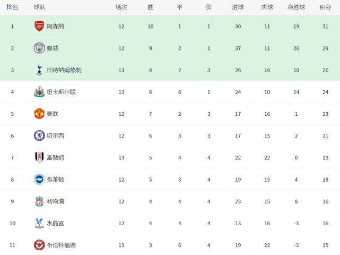The image size is (340, 255).
Task: Click the 净胜球 column header
Action: click(296, 7)
